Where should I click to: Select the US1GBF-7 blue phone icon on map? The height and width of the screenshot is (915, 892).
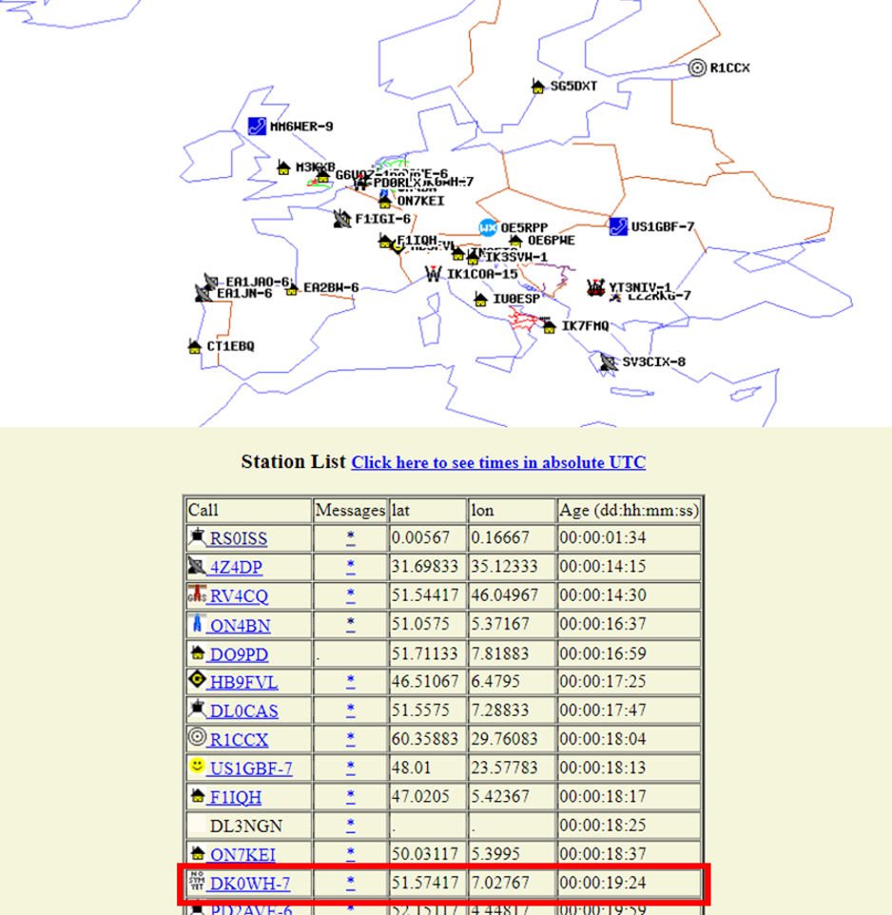(x=618, y=226)
